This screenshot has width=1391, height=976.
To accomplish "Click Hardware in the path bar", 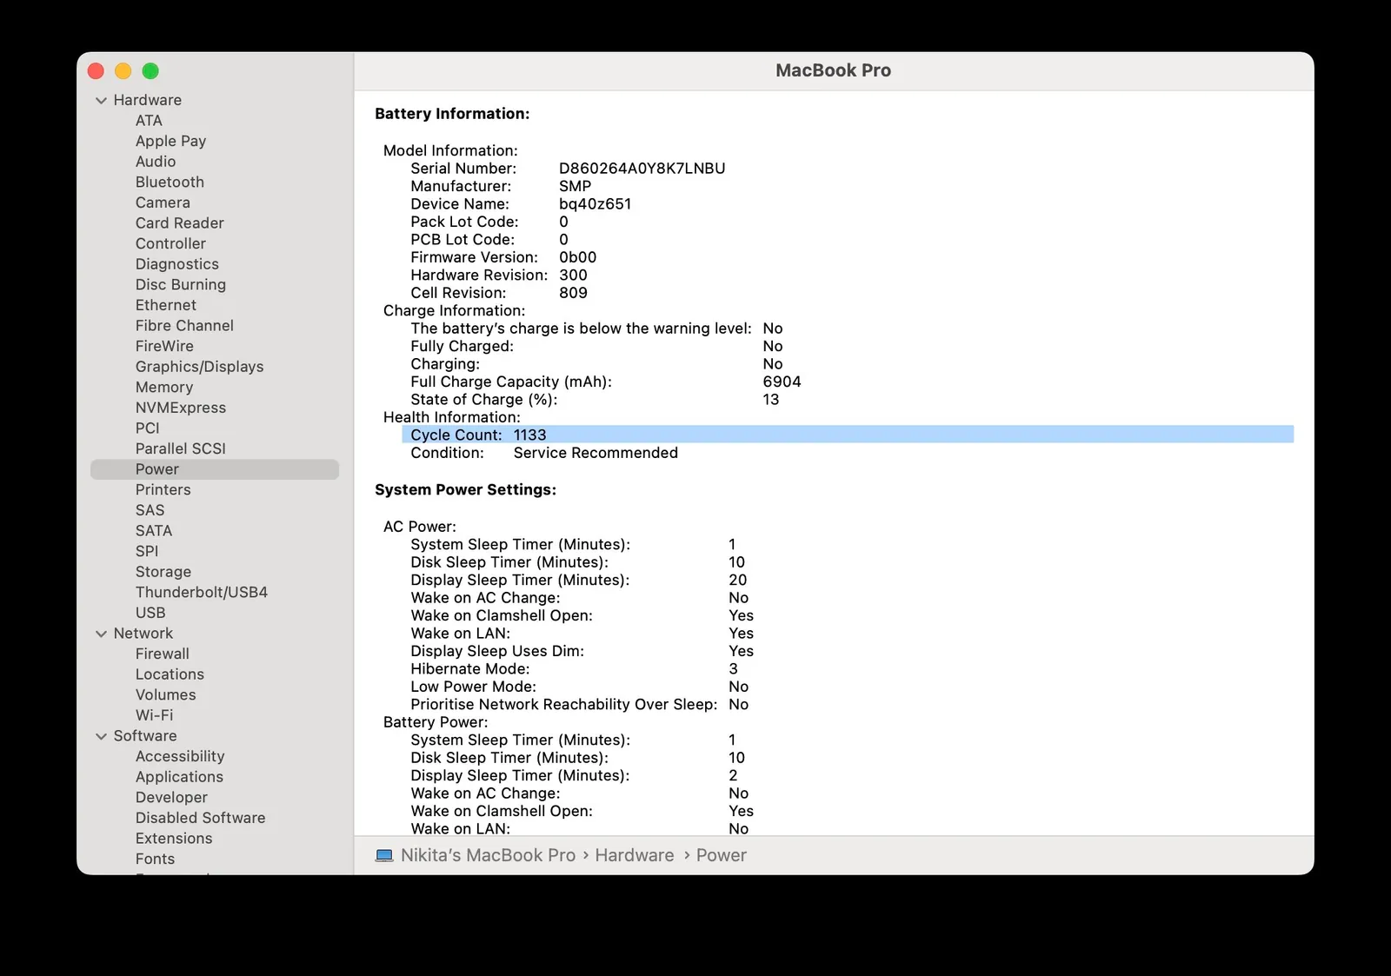I will [635, 856].
